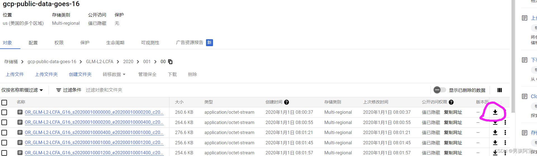Open fourth document icon in right panel
537x156 pixels.
(525, 133)
